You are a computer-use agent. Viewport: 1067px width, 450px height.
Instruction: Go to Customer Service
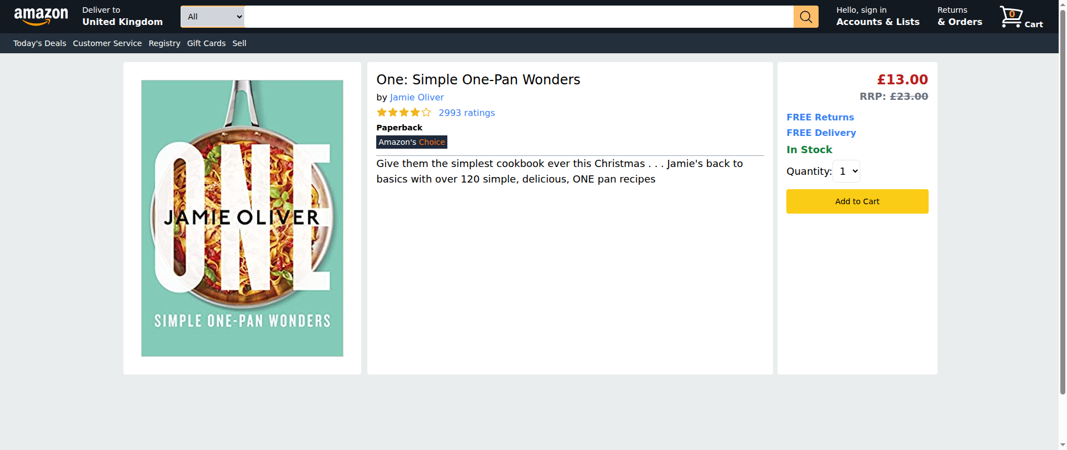click(x=107, y=43)
